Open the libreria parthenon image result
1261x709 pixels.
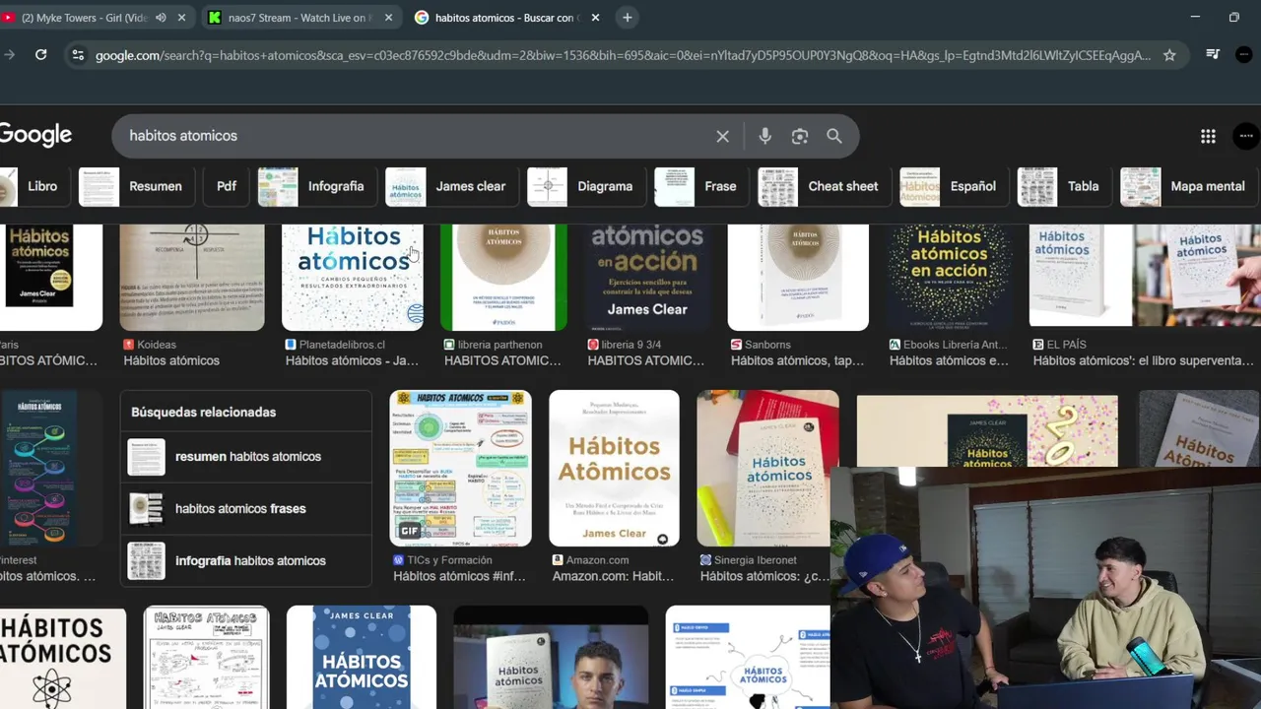click(503, 277)
